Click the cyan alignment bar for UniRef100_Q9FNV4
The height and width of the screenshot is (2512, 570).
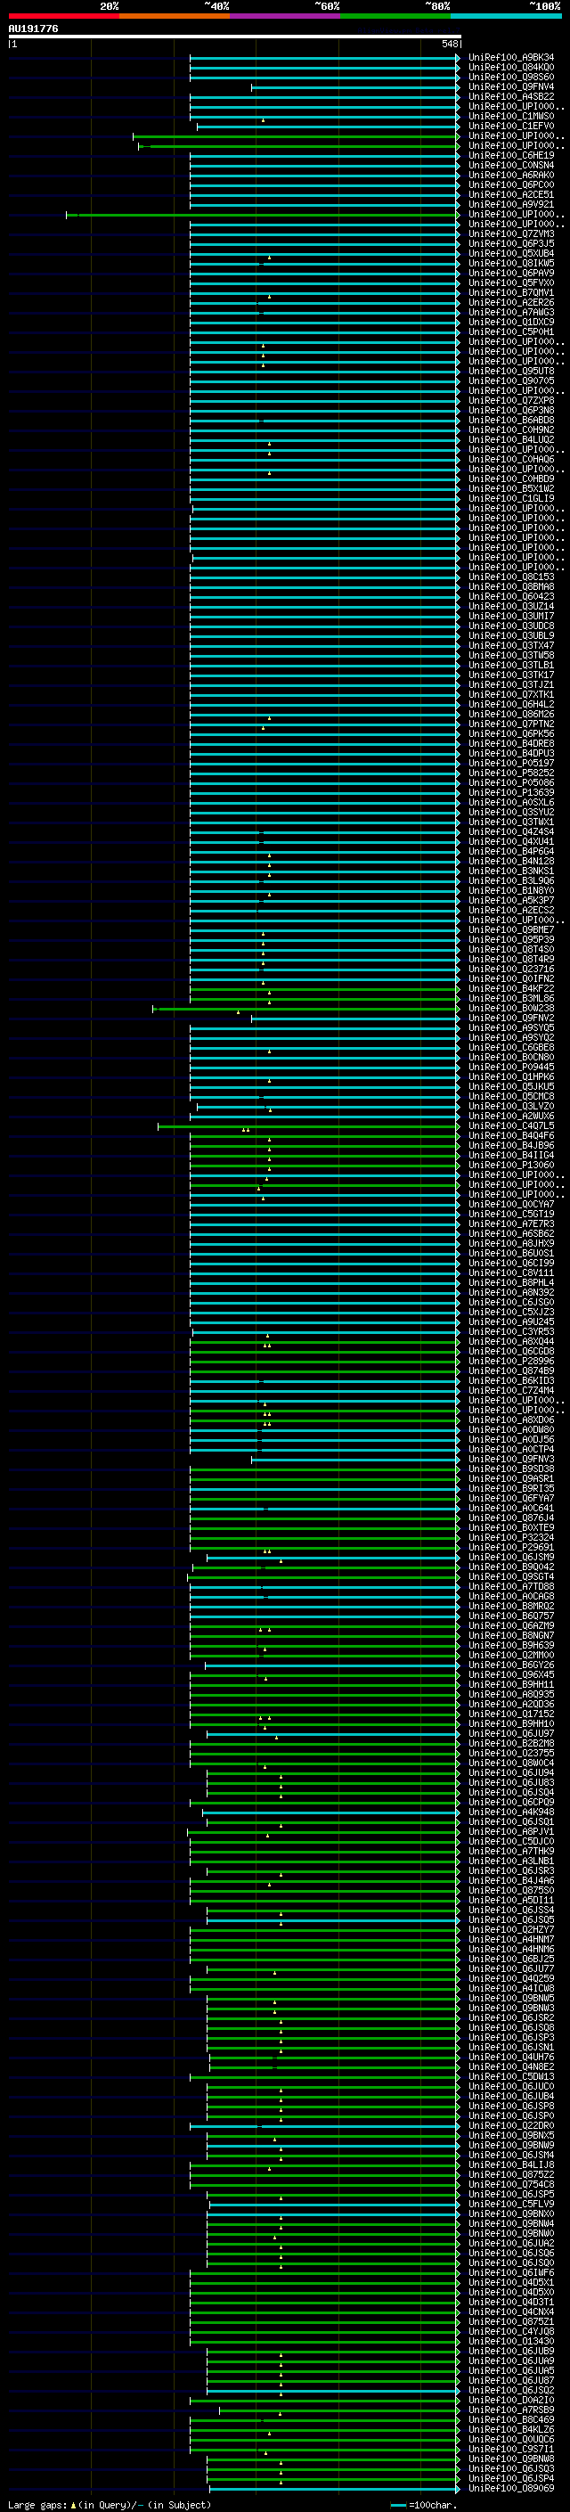355,86
